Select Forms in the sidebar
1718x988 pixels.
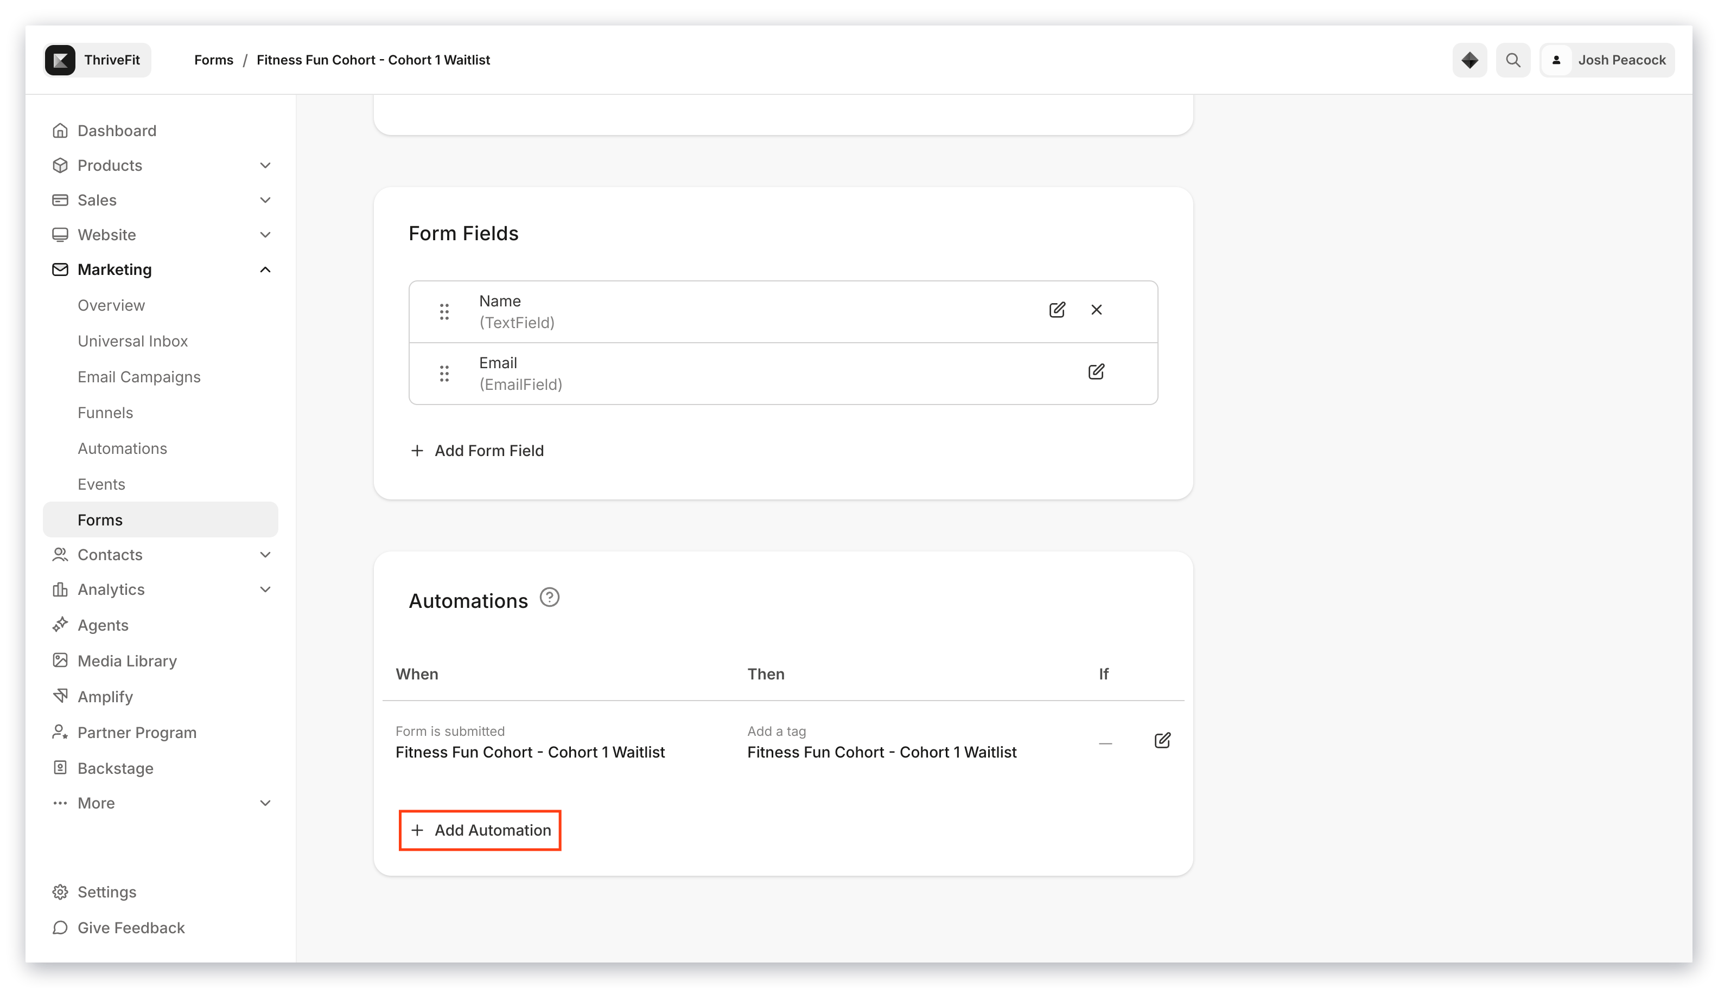point(160,520)
